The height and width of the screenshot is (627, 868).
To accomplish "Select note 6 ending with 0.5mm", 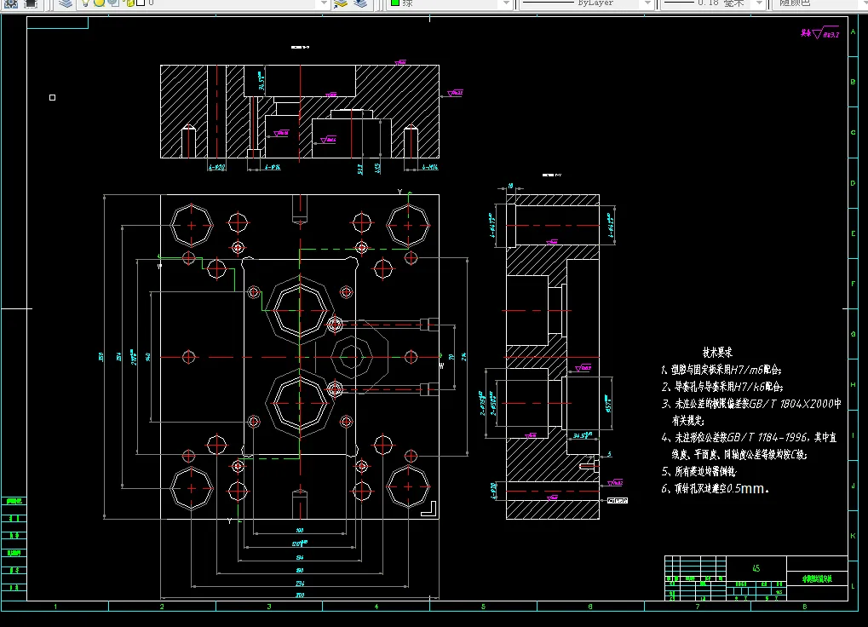I will coord(716,489).
